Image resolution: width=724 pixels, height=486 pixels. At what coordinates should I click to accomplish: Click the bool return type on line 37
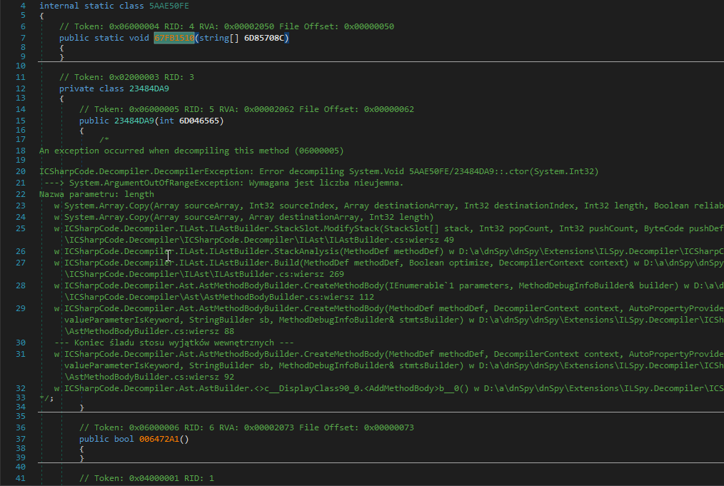pos(124,439)
